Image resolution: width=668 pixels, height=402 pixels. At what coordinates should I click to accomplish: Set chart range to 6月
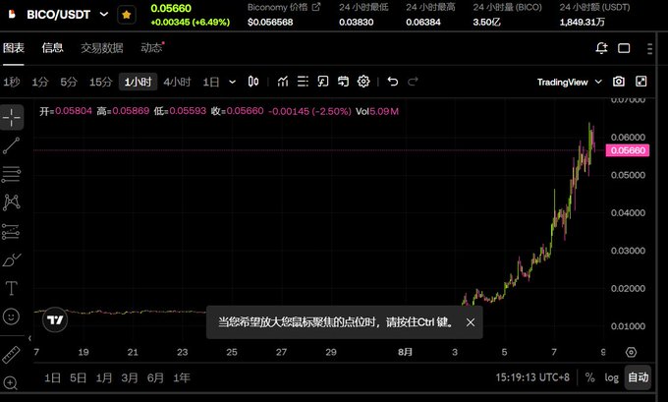click(155, 377)
